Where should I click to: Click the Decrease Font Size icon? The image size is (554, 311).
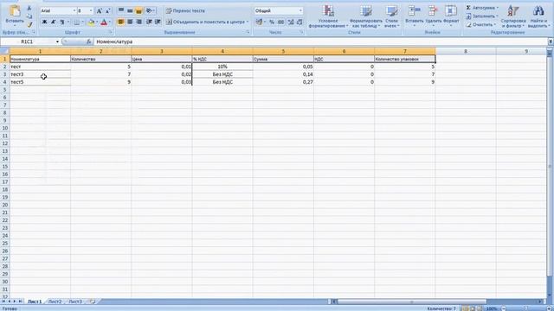coord(107,11)
